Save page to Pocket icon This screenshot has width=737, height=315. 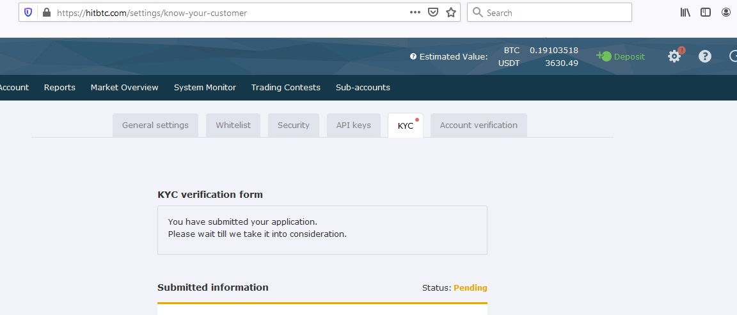tap(433, 13)
